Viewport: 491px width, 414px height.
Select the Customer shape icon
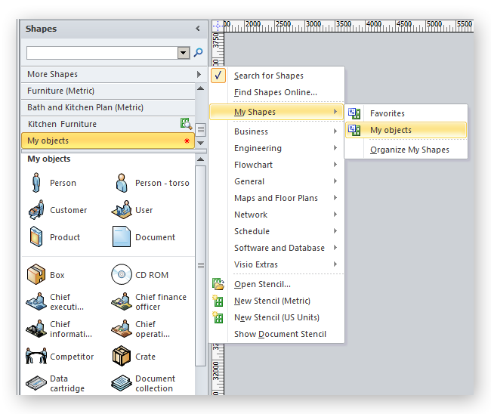pyautogui.click(x=36, y=210)
